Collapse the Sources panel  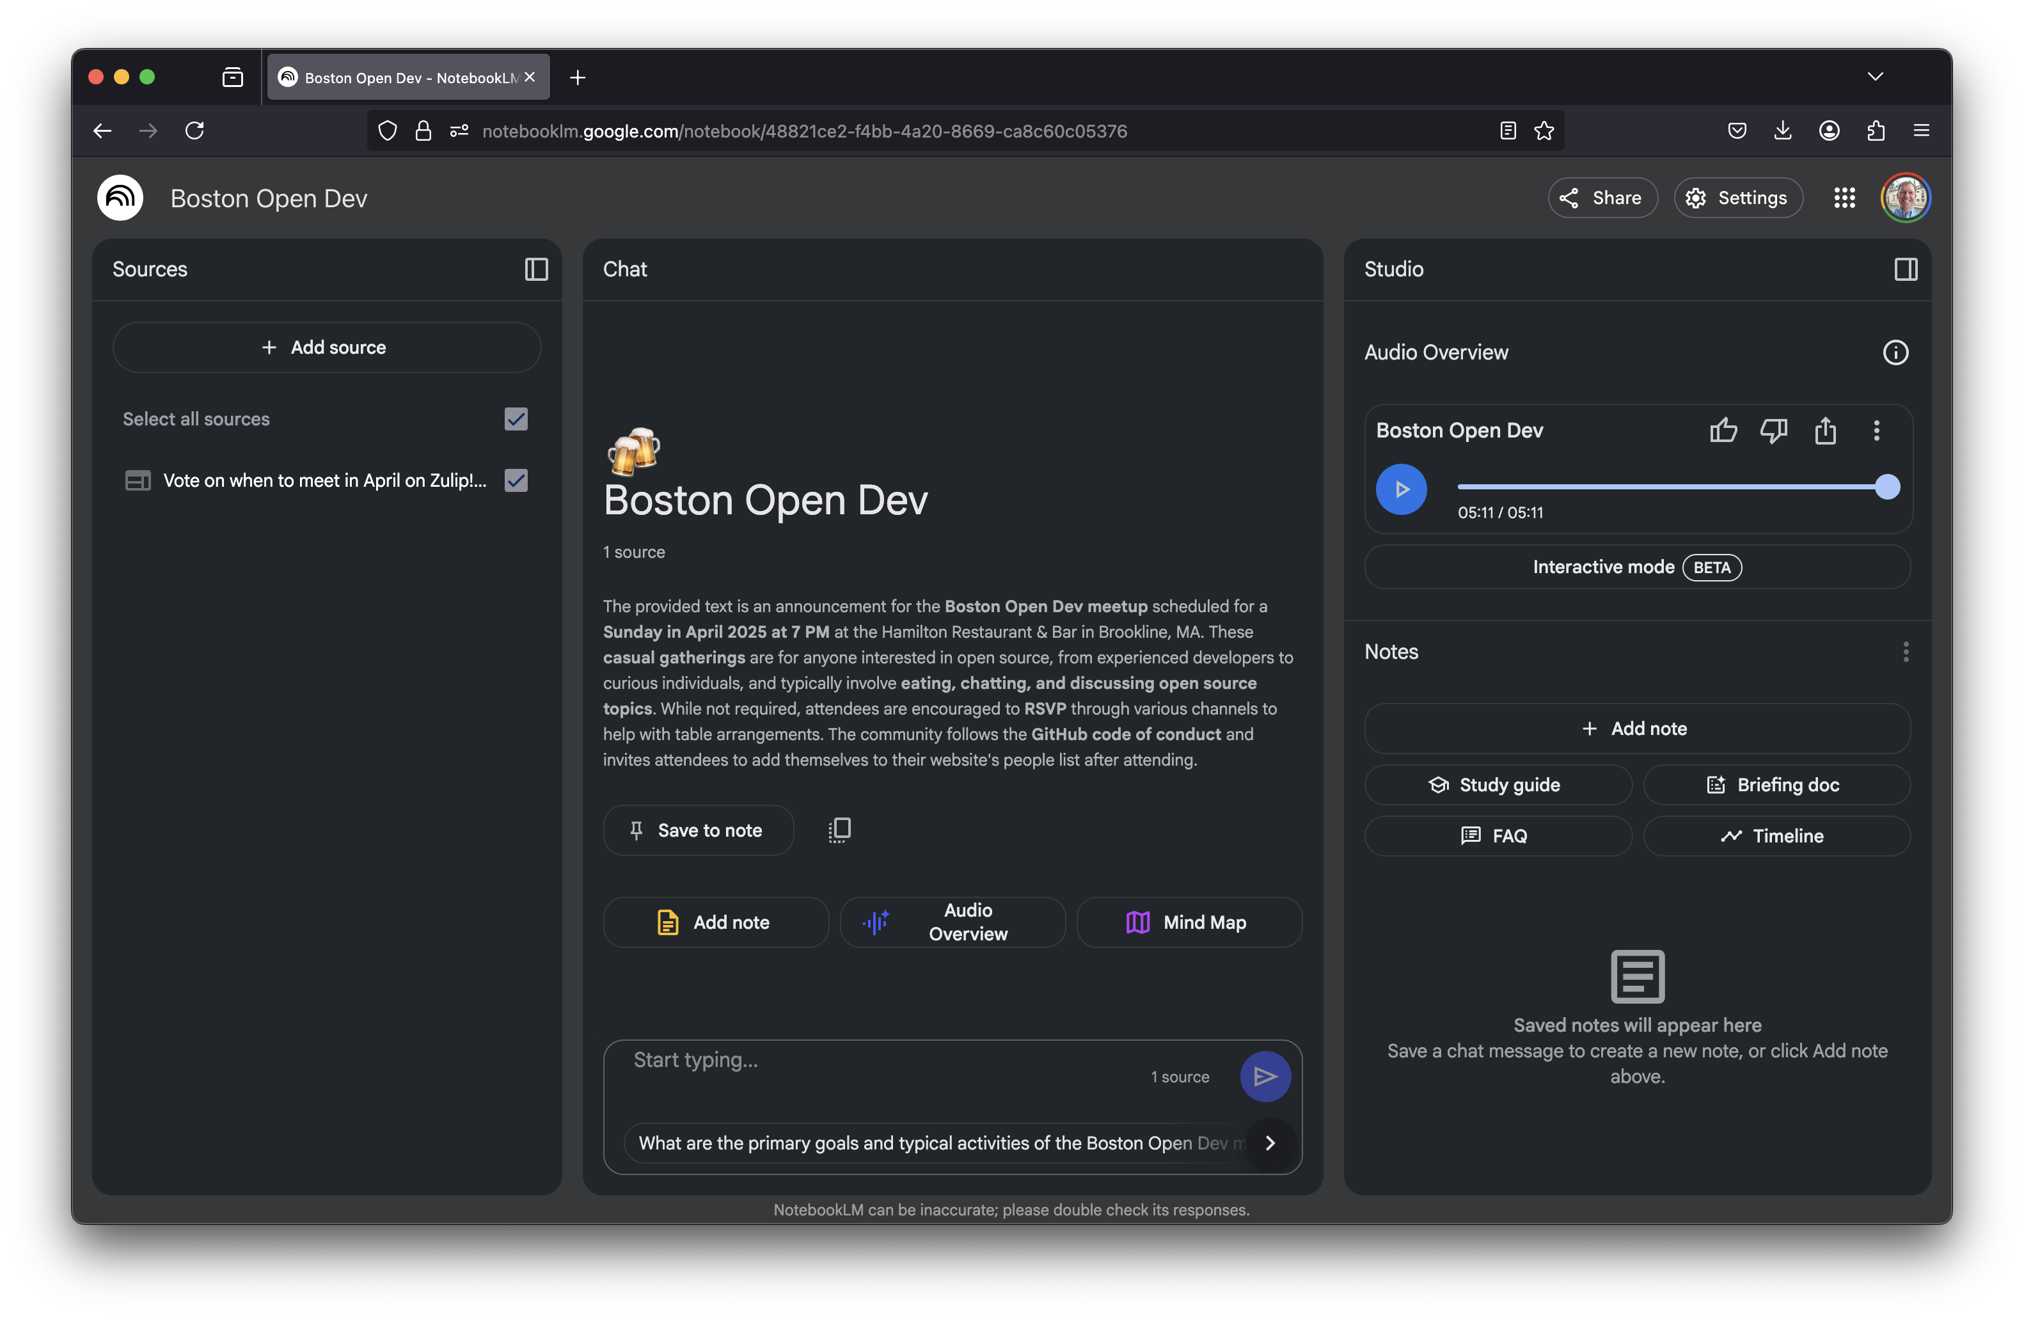coord(536,269)
